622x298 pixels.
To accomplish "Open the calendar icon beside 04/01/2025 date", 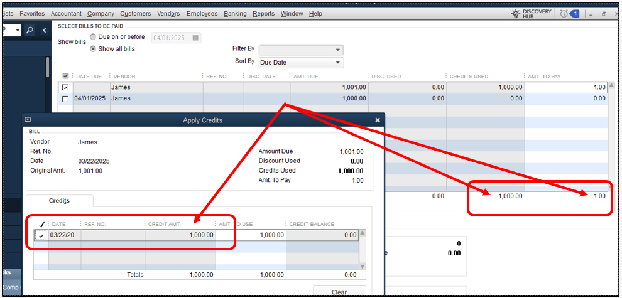I will pos(195,38).
